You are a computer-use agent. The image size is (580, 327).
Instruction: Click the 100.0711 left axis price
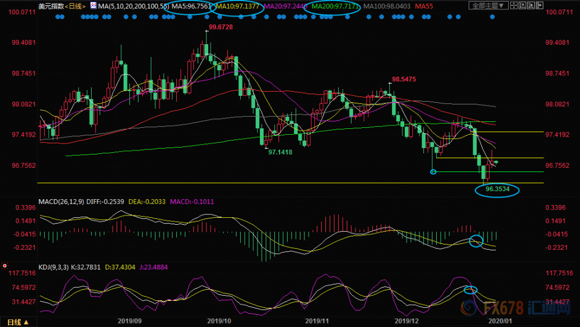coord(22,12)
